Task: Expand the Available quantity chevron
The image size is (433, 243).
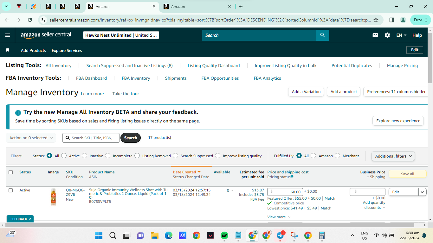Action: [x=232, y=190]
